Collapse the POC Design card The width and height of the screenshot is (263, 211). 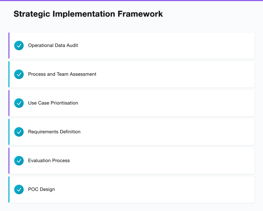[131, 189]
